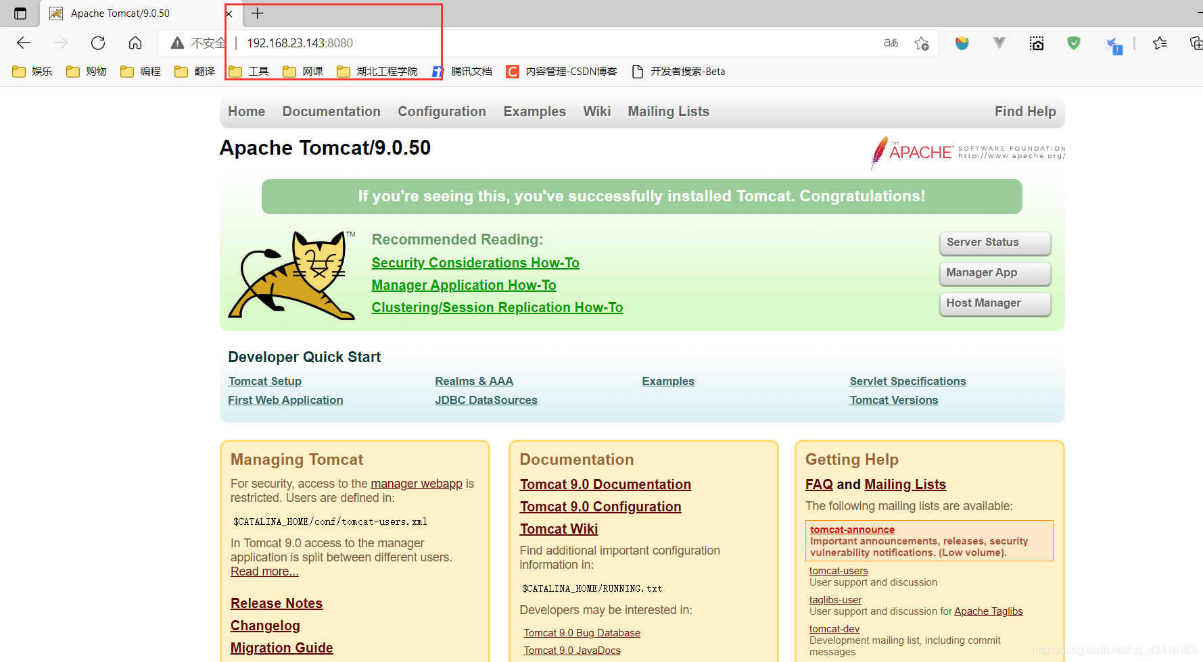
Task: Open the Realms & AAA link
Action: pyautogui.click(x=474, y=381)
